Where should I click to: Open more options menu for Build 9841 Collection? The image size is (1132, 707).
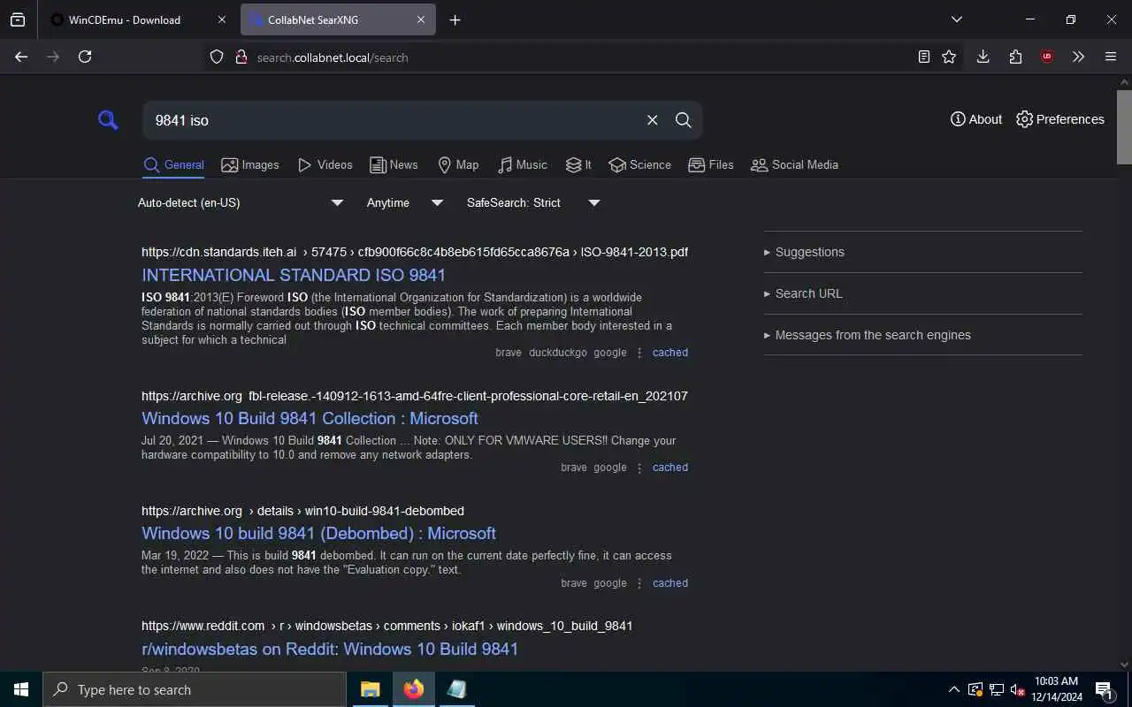pos(639,468)
